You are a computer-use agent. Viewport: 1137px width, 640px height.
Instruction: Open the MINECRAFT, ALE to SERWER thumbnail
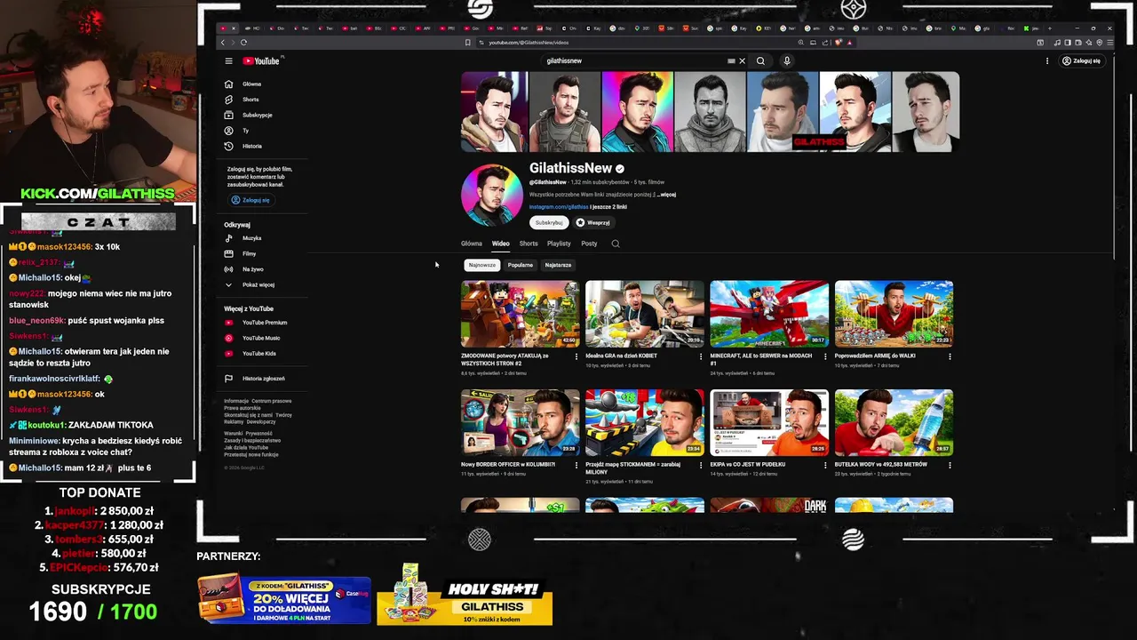point(769,314)
